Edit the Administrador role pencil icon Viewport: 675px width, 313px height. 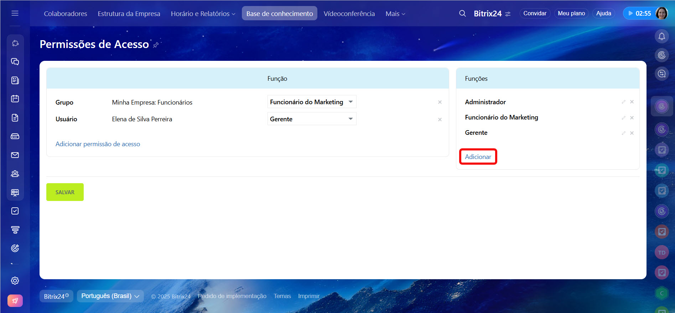pos(623,102)
